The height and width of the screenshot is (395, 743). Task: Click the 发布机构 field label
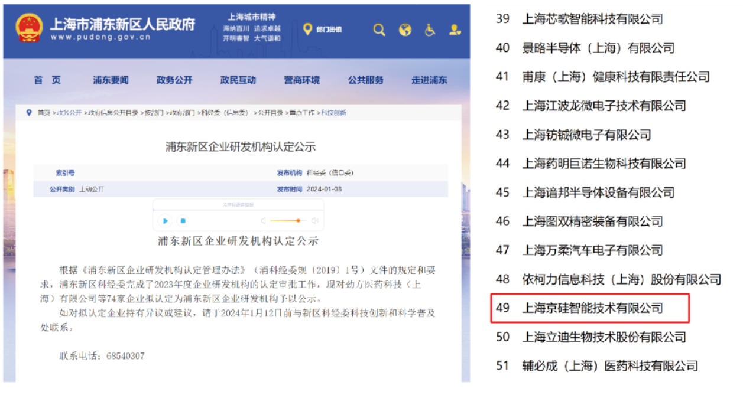(290, 173)
